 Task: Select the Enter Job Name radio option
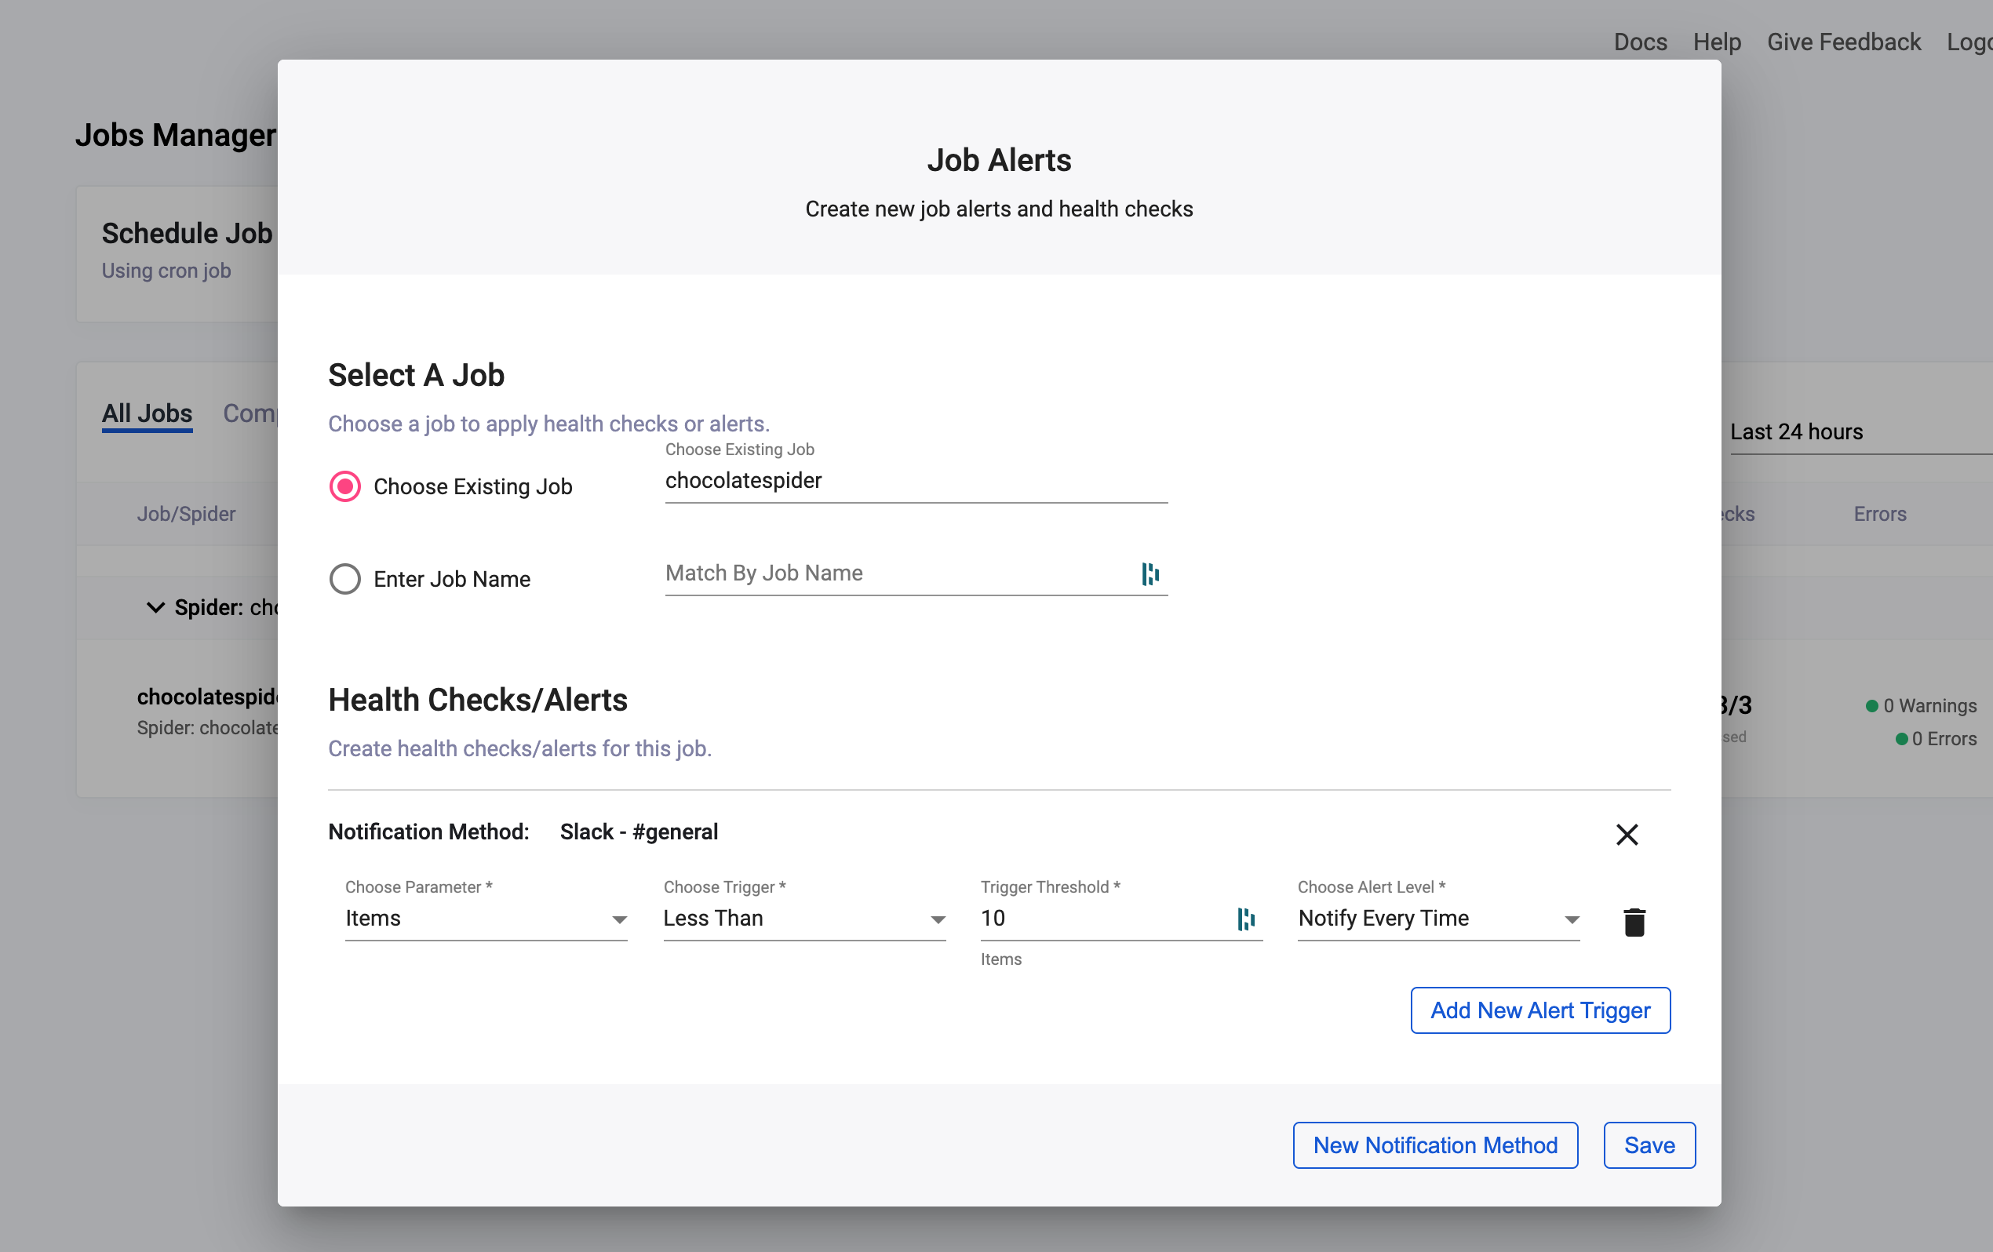coord(345,579)
